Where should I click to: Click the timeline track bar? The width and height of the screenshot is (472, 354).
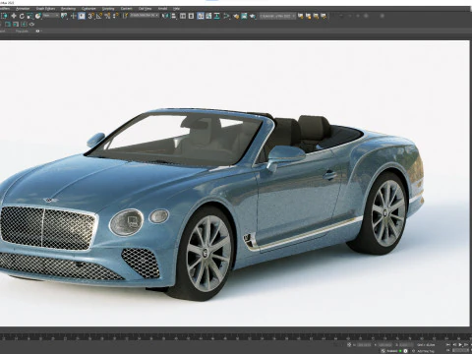[236, 336]
